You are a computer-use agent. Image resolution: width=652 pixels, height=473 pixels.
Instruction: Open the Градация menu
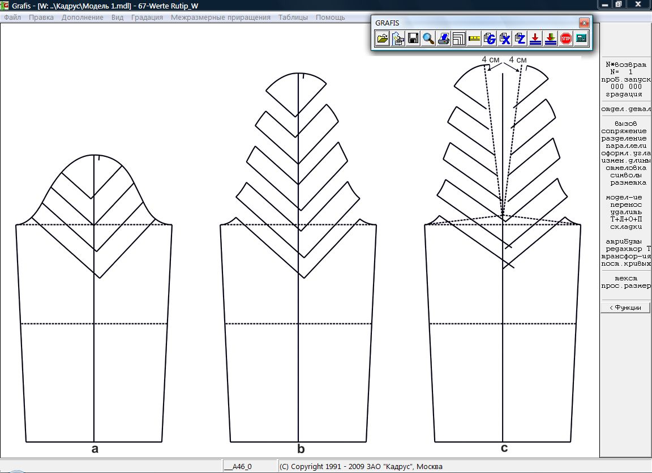pyautogui.click(x=147, y=18)
